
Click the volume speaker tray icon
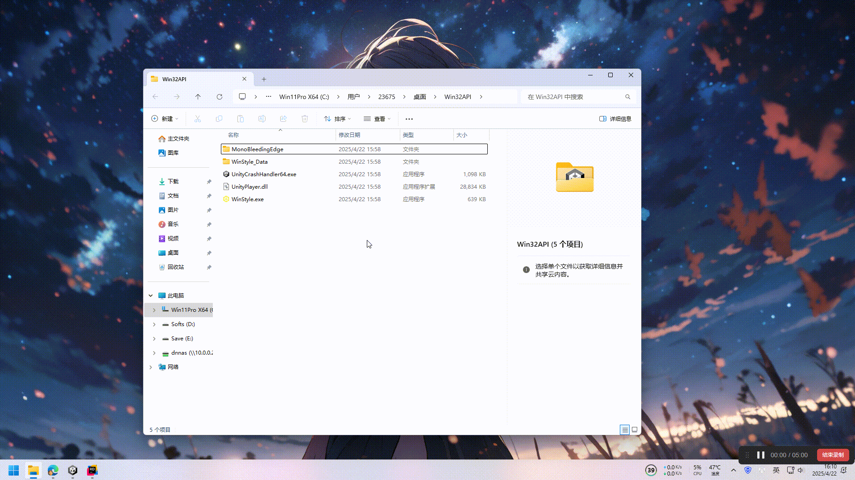[800, 470]
